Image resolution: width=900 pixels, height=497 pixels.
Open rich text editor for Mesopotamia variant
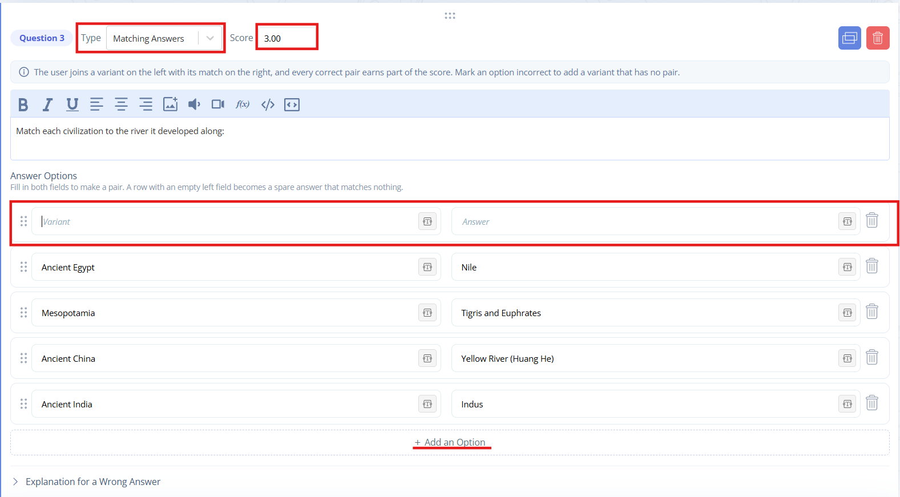click(x=427, y=313)
